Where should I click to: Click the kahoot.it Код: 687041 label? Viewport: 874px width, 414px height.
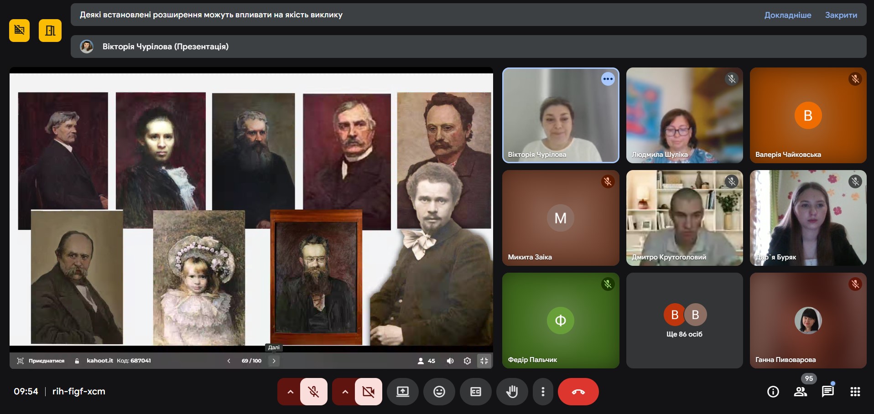[119, 361]
